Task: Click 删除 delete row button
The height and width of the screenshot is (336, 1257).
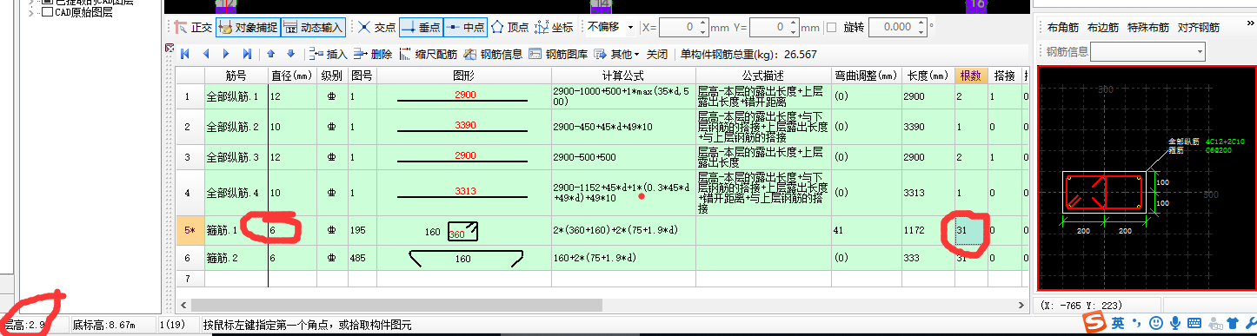Action: pyautogui.click(x=374, y=54)
